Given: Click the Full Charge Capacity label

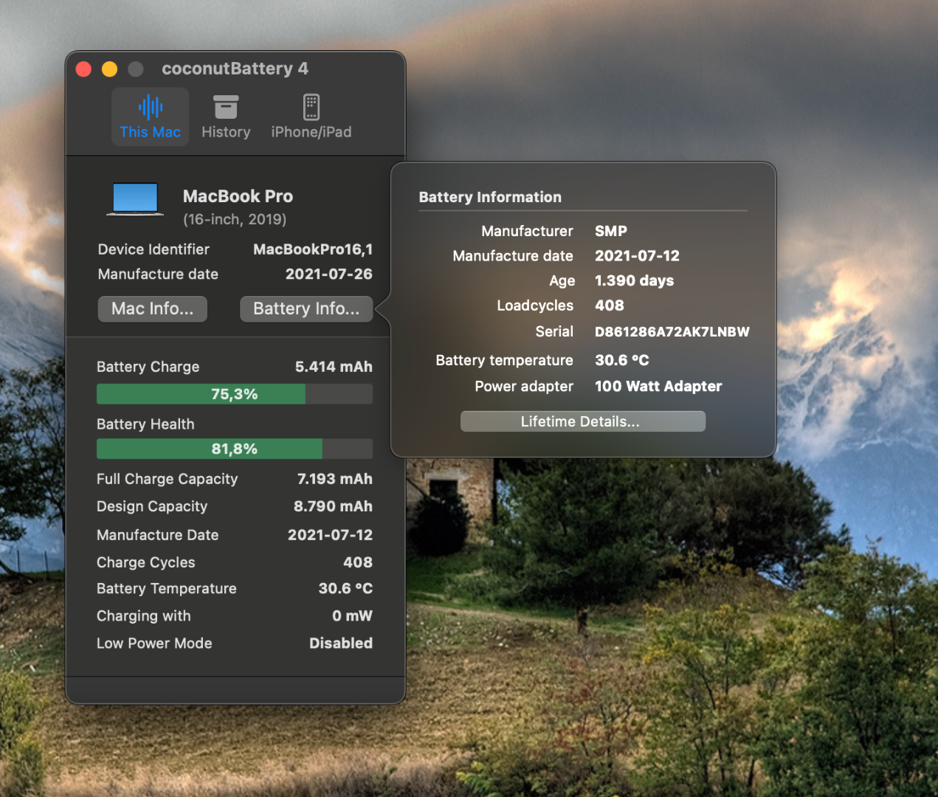Looking at the screenshot, I should [168, 479].
